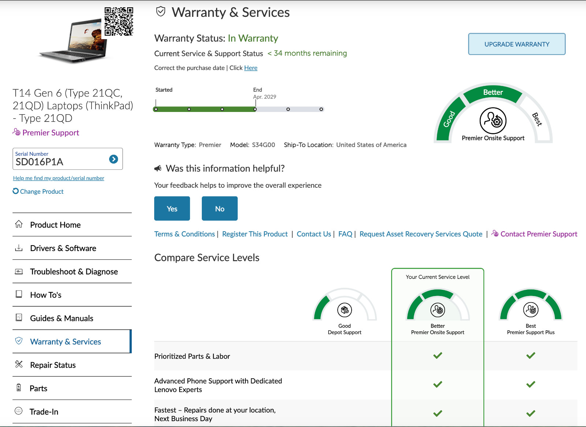Click the Depot Support box icon

[x=345, y=310]
